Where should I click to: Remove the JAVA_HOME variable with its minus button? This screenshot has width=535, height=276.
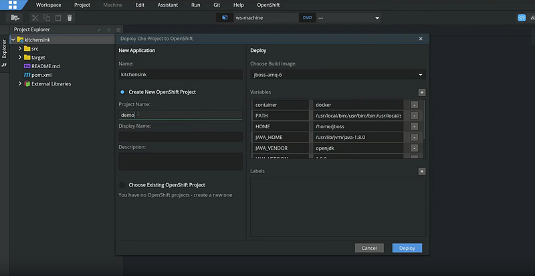point(414,137)
